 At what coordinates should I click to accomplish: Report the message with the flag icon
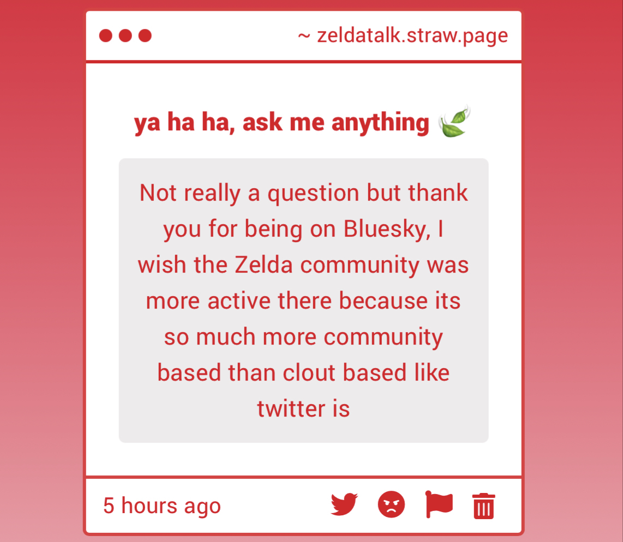tap(439, 504)
